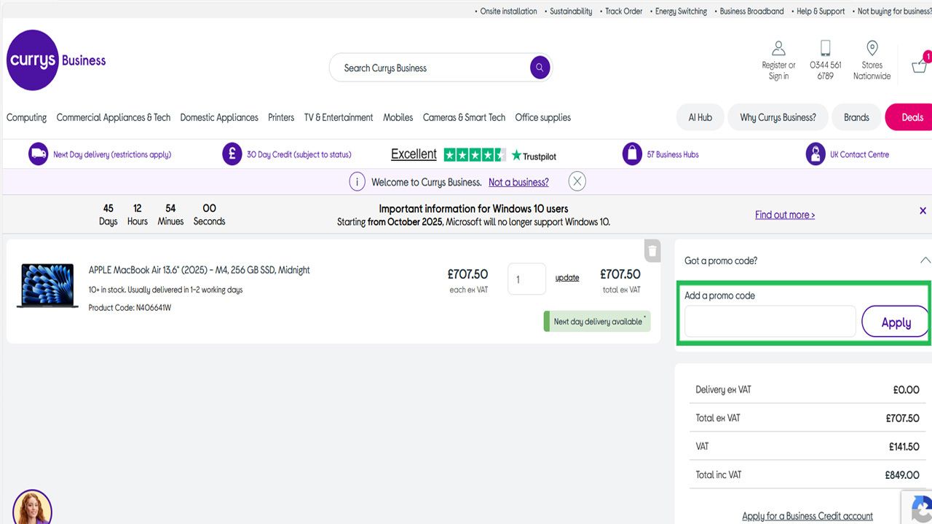Image resolution: width=932 pixels, height=524 pixels.
Task: Open the Business Broadband link
Action: pos(752,11)
